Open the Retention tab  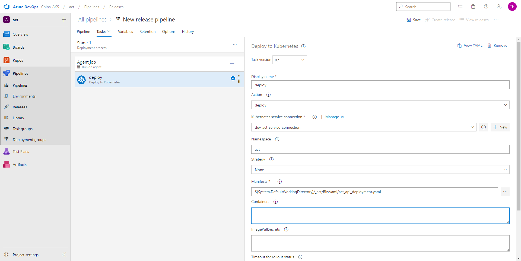pyautogui.click(x=147, y=32)
